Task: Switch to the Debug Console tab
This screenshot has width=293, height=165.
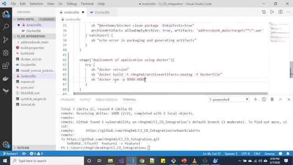Action: (107, 100)
